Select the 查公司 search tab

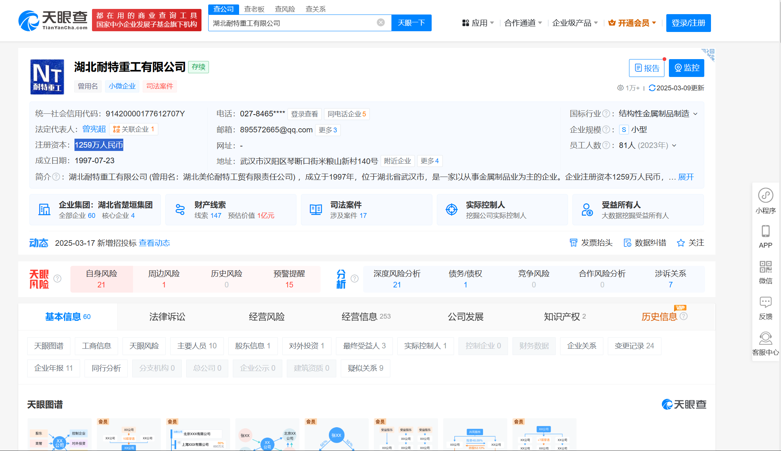point(223,9)
